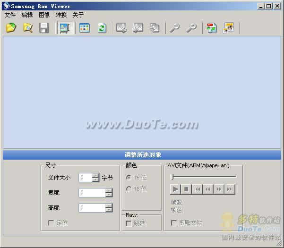Open the thumbnail grid view icon
This screenshot has width=284, height=248.
tap(85, 28)
